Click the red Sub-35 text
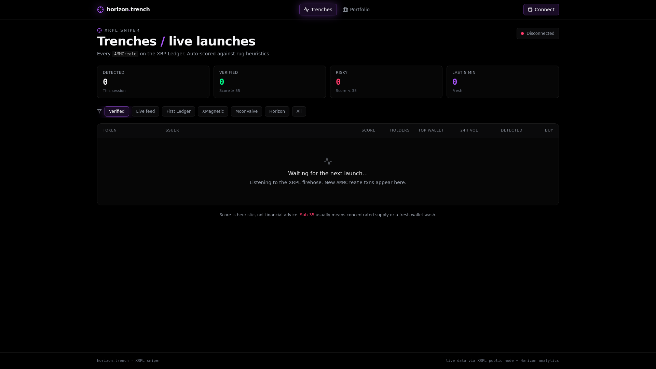The image size is (656, 369). (307, 215)
